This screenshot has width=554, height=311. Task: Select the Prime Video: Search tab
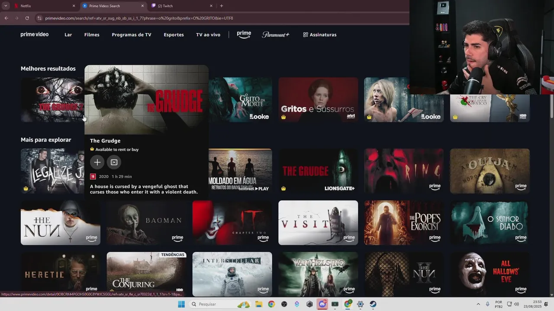113,6
